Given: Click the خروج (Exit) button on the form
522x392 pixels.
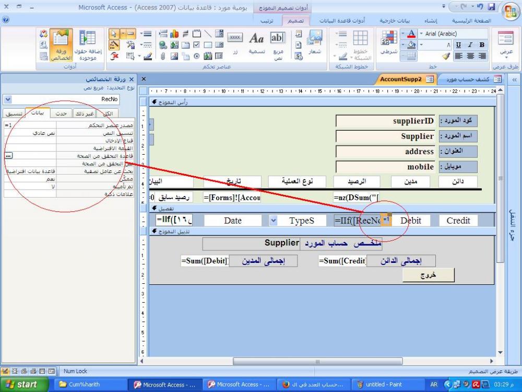Looking at the screenshot, I should tap(428, 275).
